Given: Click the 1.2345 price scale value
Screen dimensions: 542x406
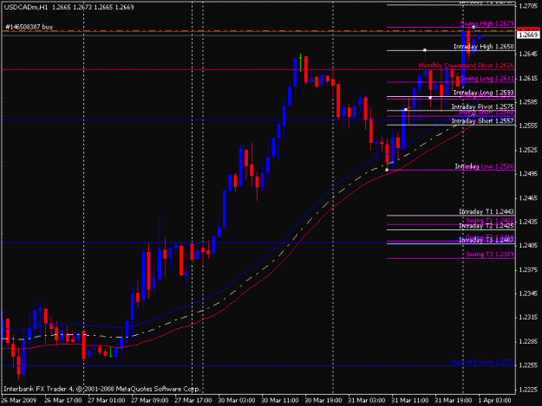Looking at the screenshot, I should (x=528, y=293).
